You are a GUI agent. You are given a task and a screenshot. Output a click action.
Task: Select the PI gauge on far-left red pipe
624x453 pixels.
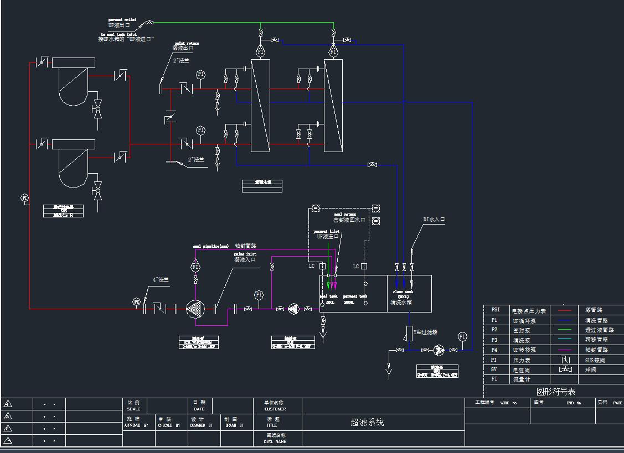point(25,197)
